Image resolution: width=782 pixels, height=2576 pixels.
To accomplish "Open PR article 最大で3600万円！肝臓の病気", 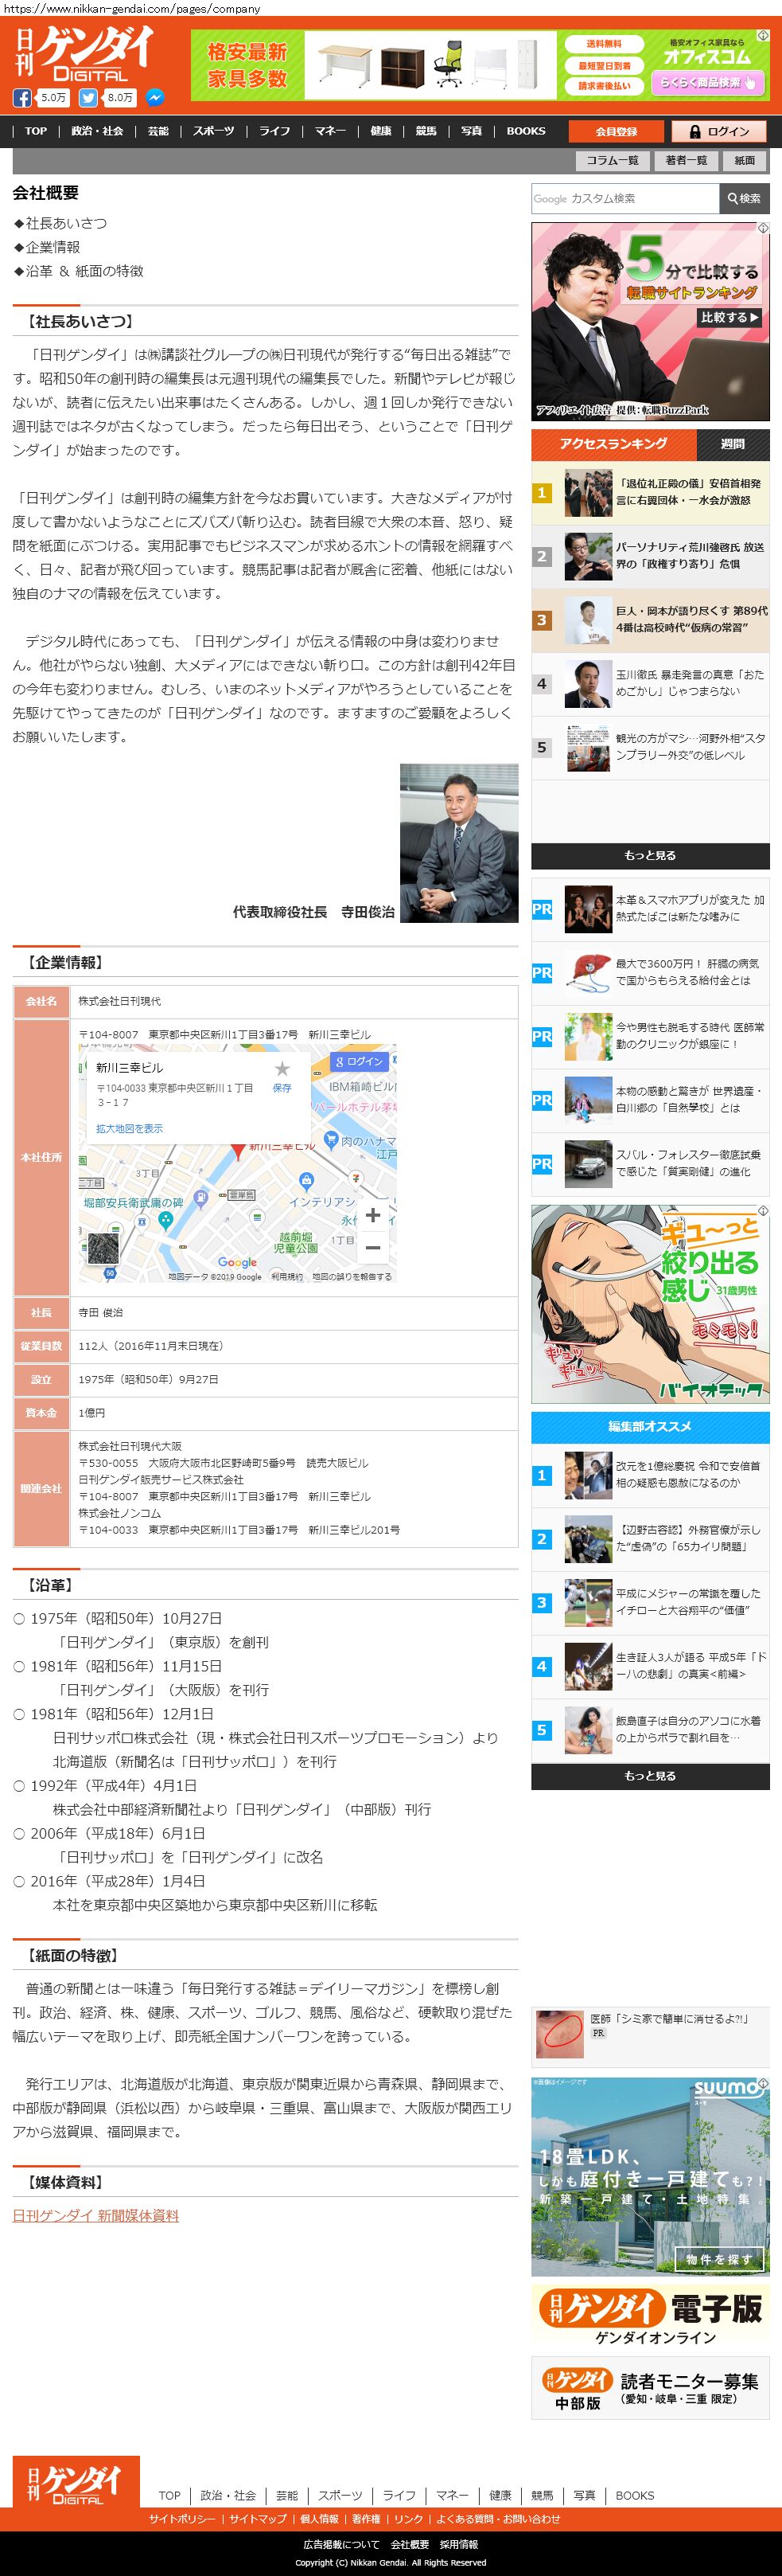I will tap(650, 972).
